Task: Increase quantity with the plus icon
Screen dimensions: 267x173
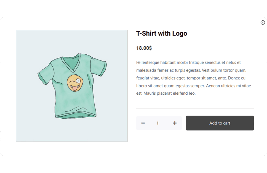Action: 175,123
